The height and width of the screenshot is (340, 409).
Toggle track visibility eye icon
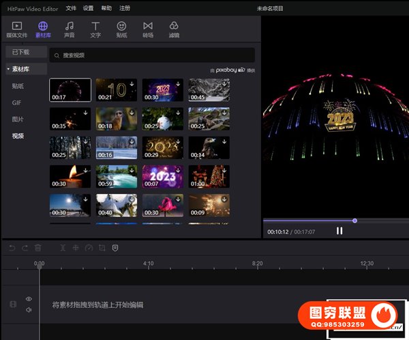click(29, 299)
